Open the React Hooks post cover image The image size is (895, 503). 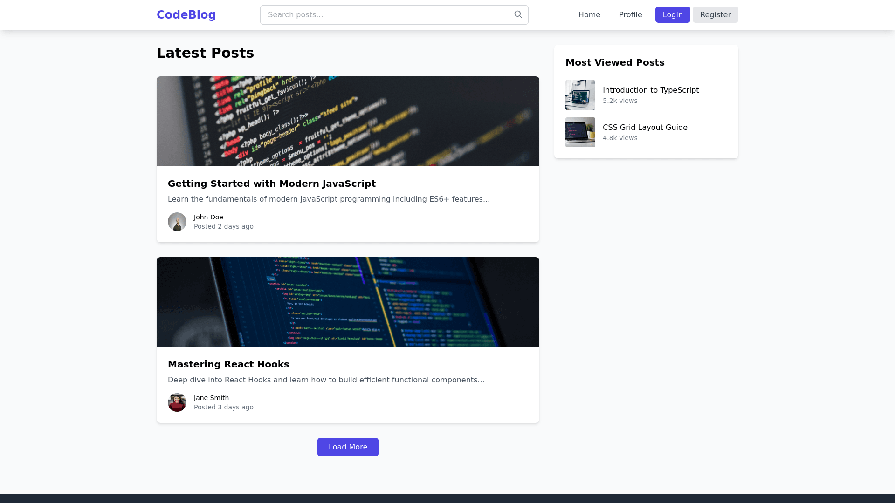348,302
